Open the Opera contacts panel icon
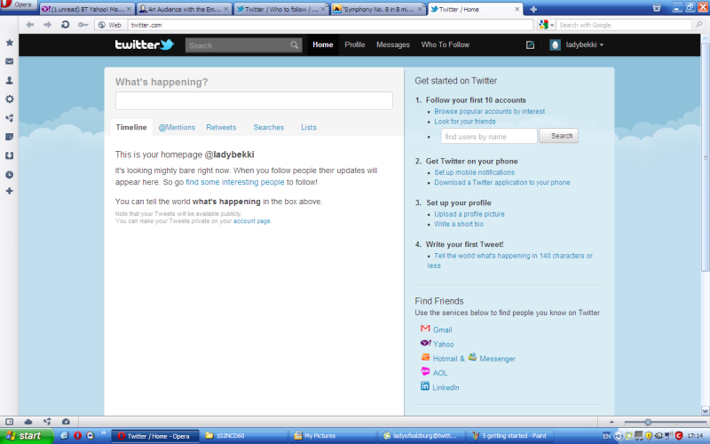Screen dimensions: 710x444 9,80
